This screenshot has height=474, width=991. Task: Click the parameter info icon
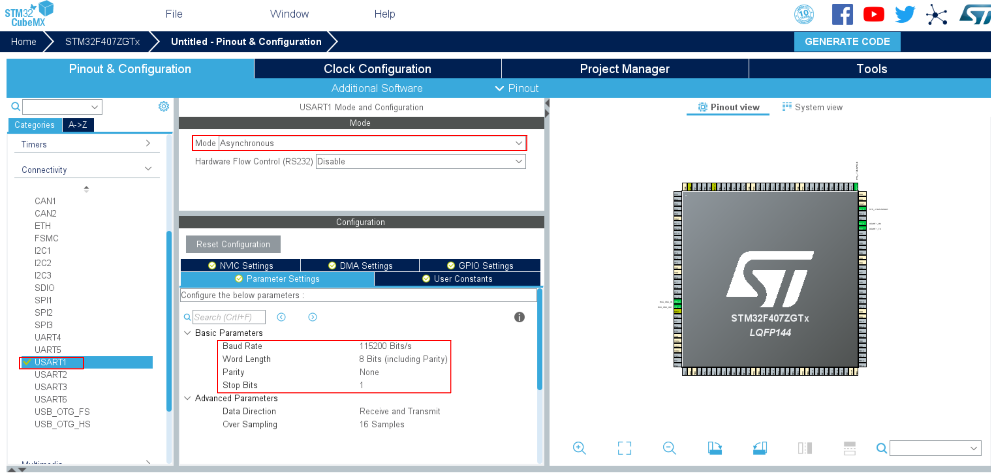coord(519,317)
